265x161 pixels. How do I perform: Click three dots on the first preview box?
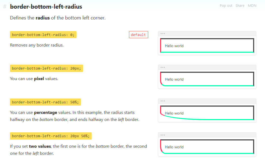[163, 34]
